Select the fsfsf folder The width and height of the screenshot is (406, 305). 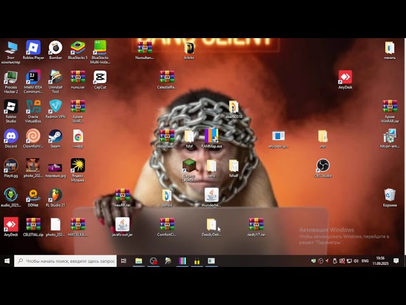189,139
